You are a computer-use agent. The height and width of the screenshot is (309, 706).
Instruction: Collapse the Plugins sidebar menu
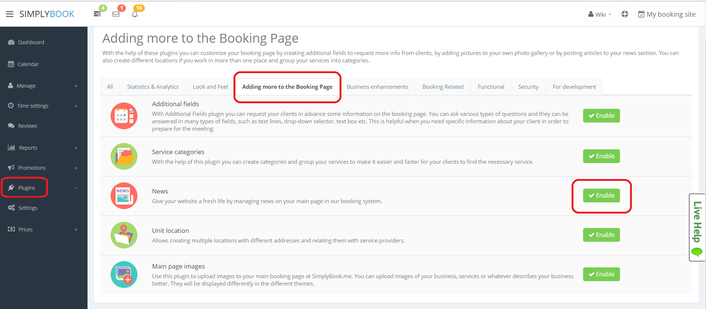click(x=76, y=188)
